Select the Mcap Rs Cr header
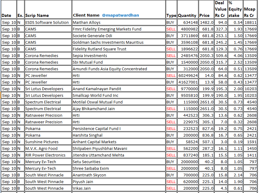 click(250, 9)
